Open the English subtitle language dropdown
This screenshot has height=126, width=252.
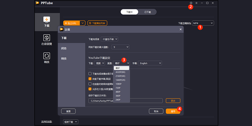click(150, 63)
